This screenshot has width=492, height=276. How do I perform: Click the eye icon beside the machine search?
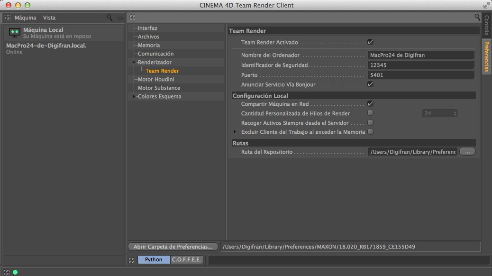(120, 18)
